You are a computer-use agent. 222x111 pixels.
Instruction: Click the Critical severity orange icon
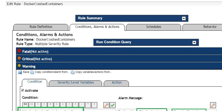(x=19, y=58)
